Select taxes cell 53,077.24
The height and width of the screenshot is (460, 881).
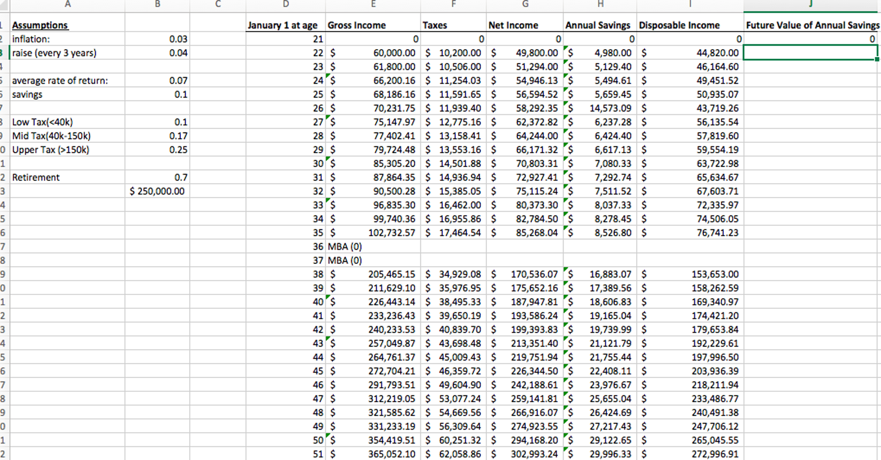453,398
